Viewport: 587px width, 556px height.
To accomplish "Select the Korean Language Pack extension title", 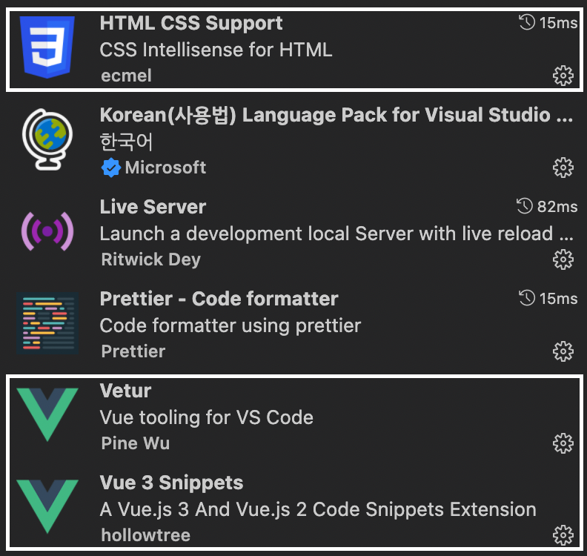I will click(x=336, y=115).
